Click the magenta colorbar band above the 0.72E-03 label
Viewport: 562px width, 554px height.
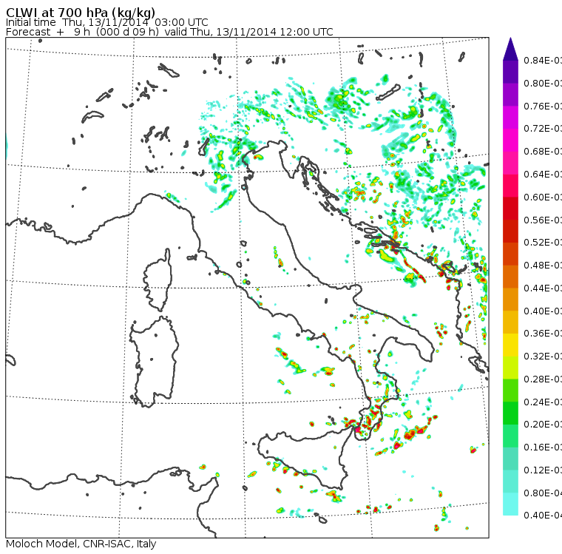point(510,118)
